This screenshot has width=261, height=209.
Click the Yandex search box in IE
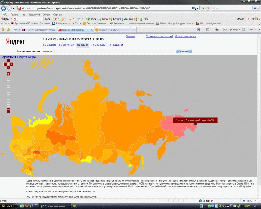pos(232,8)
